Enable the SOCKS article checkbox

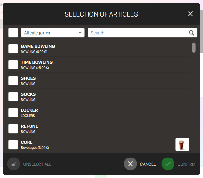[13, 97]
